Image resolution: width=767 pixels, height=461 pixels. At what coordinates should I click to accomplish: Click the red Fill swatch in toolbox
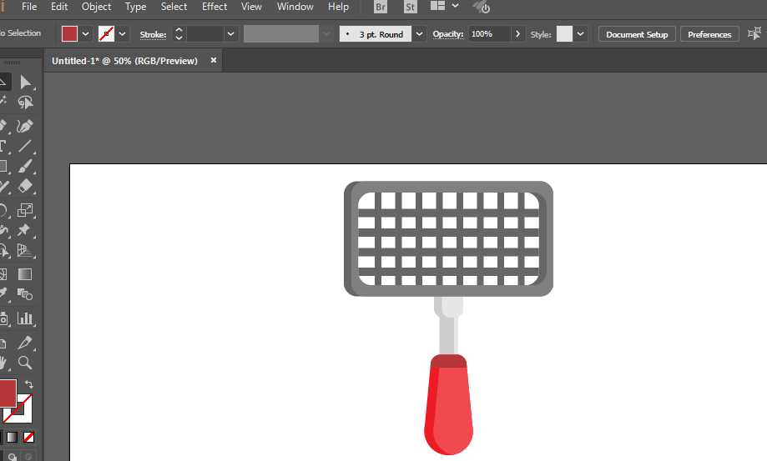[x=7, y=392]
